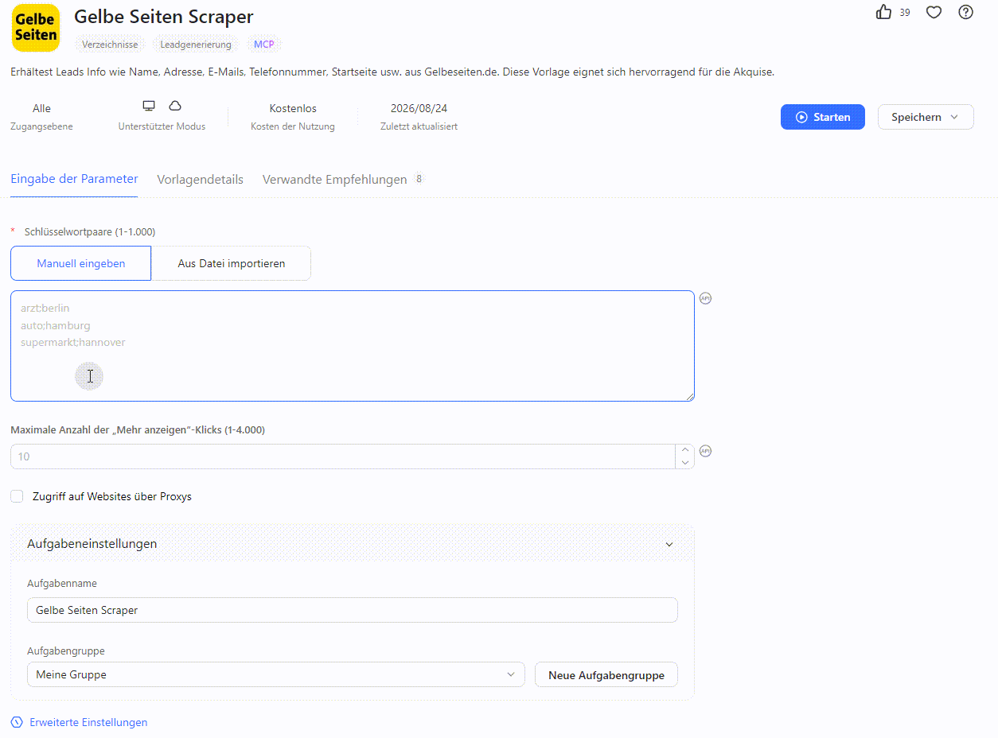Click the Leadgenerierung tag
The width and height of the screenshot is (998, 738).
coord(196,45)
